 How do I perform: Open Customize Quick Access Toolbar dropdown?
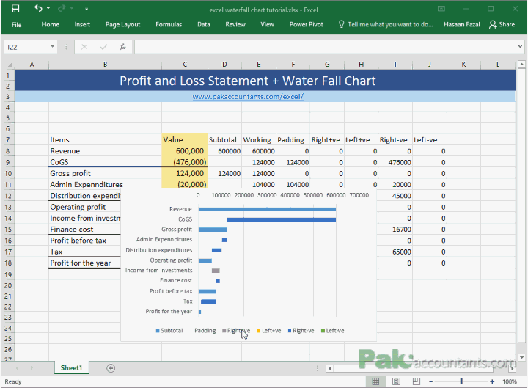pos(87,8)
